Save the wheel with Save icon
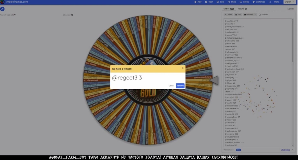298x160 pixels. (x=218, y=2)
